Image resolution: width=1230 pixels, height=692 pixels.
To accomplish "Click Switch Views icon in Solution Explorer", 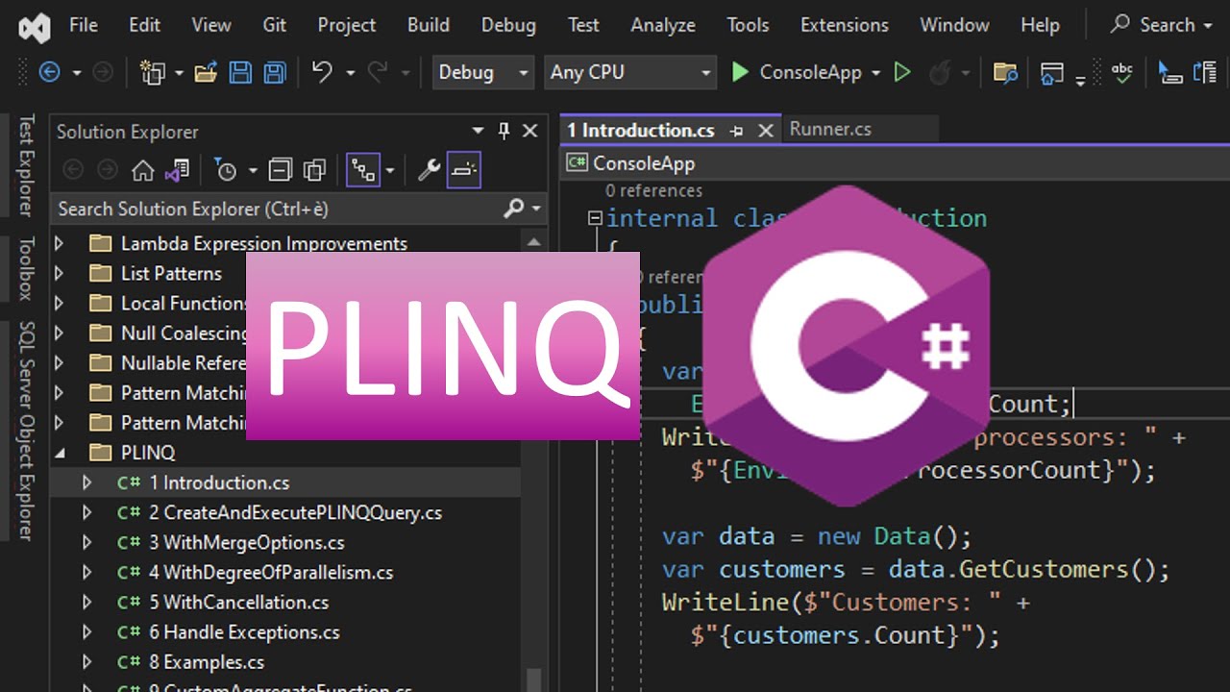I will 177,171.
